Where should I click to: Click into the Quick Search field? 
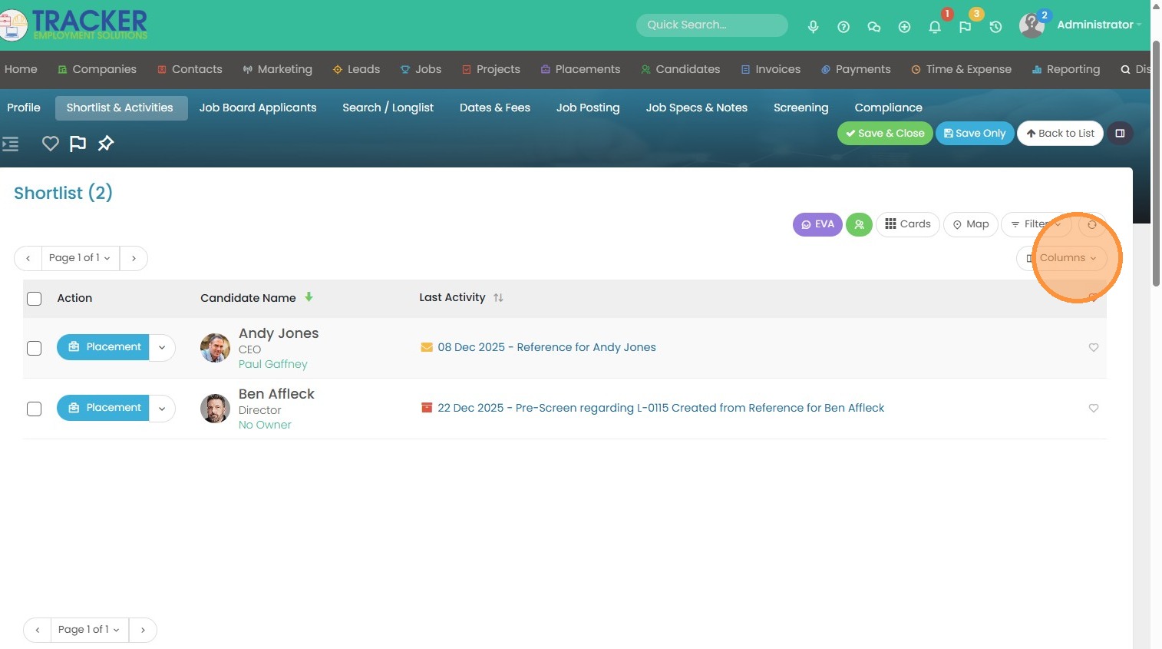711,25
